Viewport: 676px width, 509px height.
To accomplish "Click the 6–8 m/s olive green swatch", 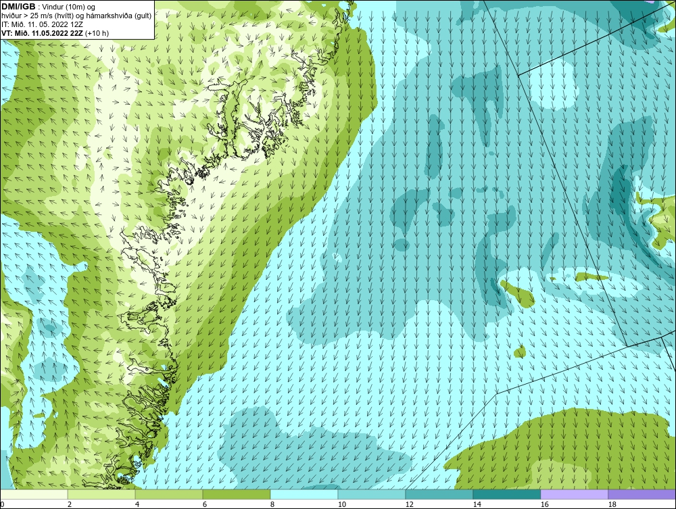I will pyautogui.click(x=236, y=494).
